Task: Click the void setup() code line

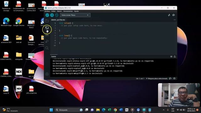Action: tap(66, 23)
